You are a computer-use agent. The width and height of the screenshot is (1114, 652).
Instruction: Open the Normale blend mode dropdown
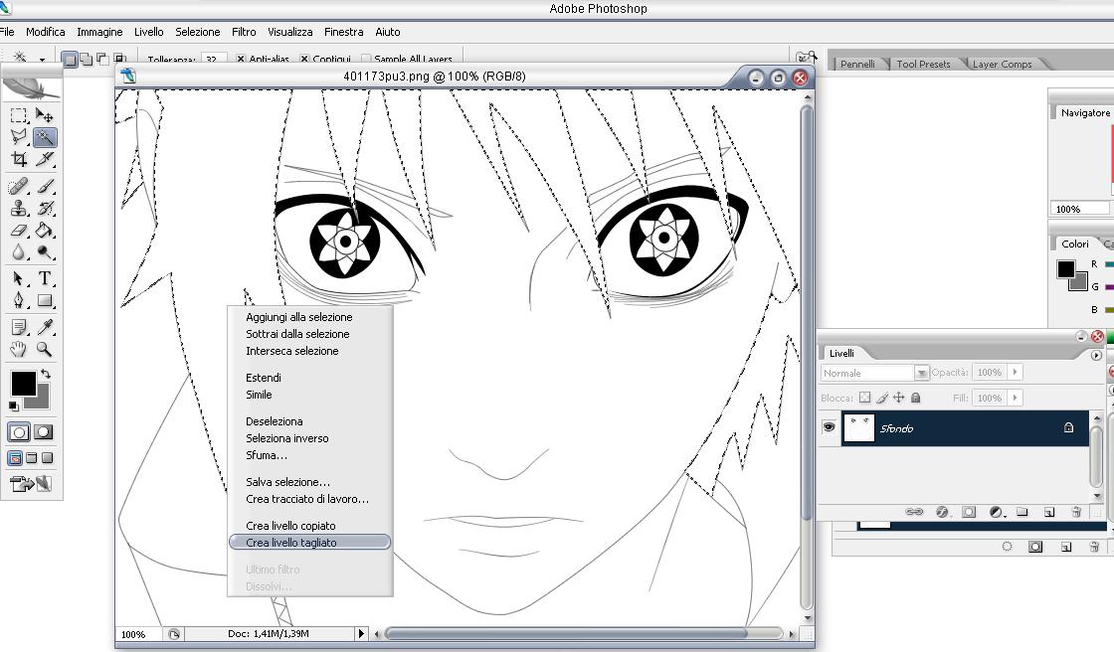click(x=874, y=373)
